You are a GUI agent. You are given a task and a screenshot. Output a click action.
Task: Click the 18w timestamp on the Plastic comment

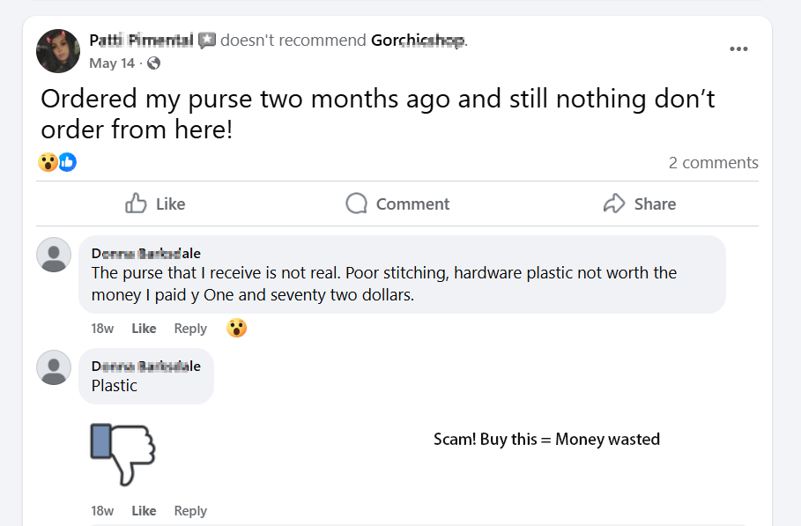click(x=102, y=511)
